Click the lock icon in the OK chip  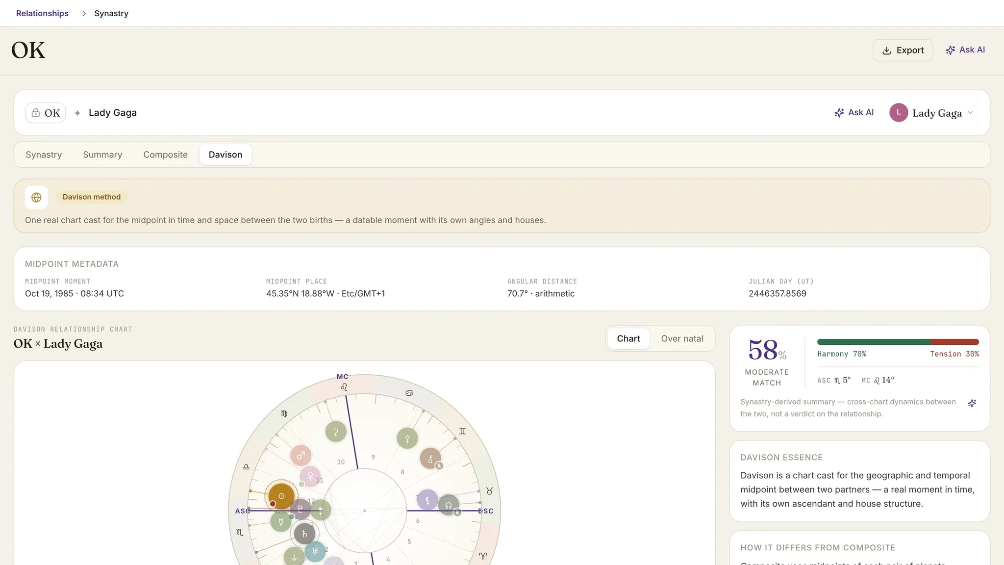(36, 113)
